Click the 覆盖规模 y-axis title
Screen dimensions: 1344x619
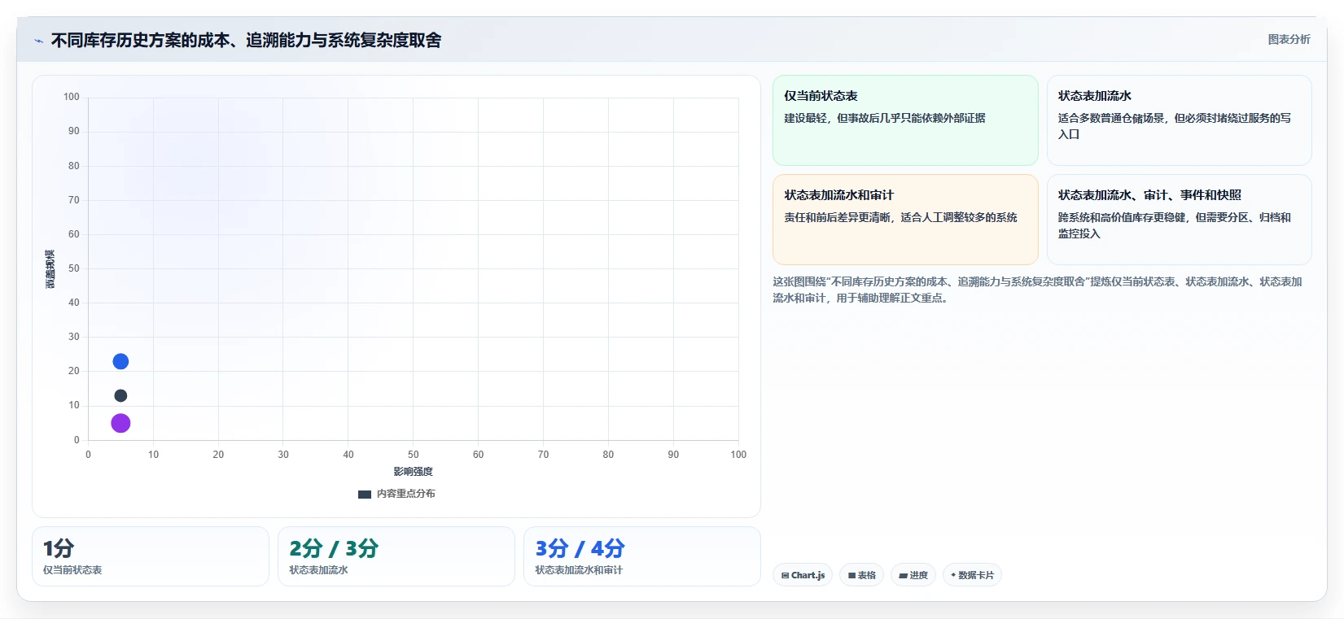[50, 269]
